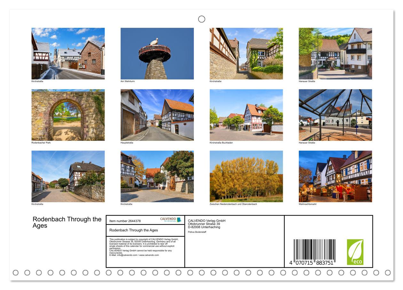Viewport: 403px width, 290px height.
Task: Click the CALVENDO Verlag GmbH address text
Action: [207, 224]
